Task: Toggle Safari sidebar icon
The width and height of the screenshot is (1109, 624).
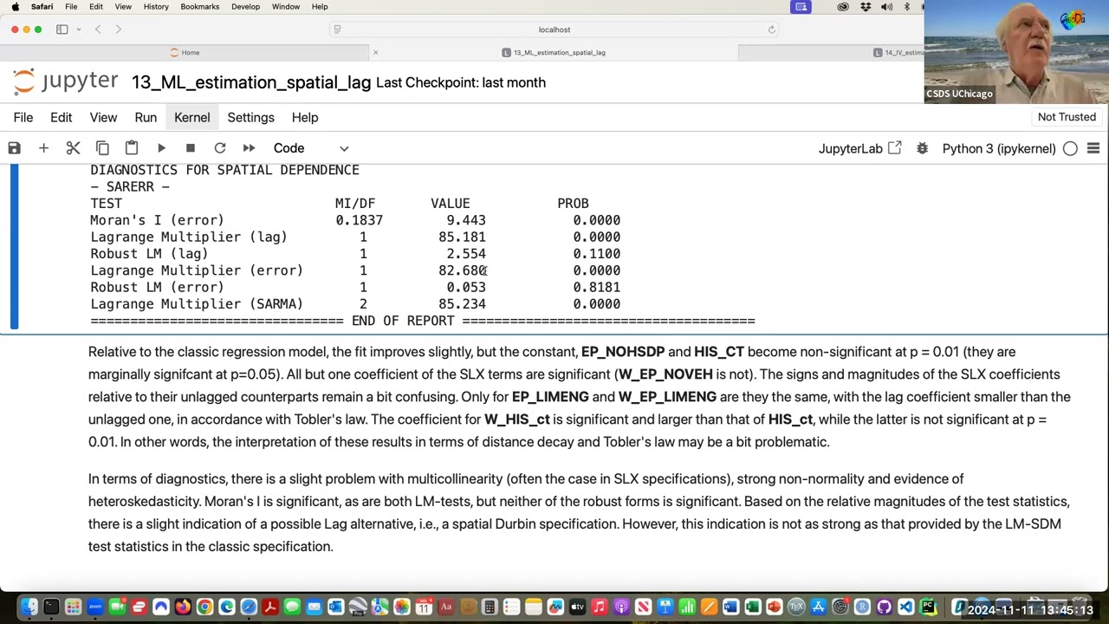Action: pos(62,29)
